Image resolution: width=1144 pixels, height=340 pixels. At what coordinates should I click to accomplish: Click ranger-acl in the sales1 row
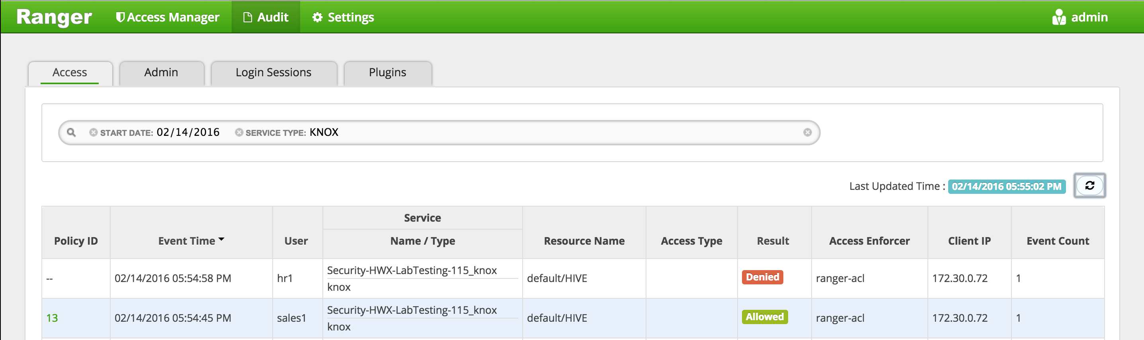point(840,318)
